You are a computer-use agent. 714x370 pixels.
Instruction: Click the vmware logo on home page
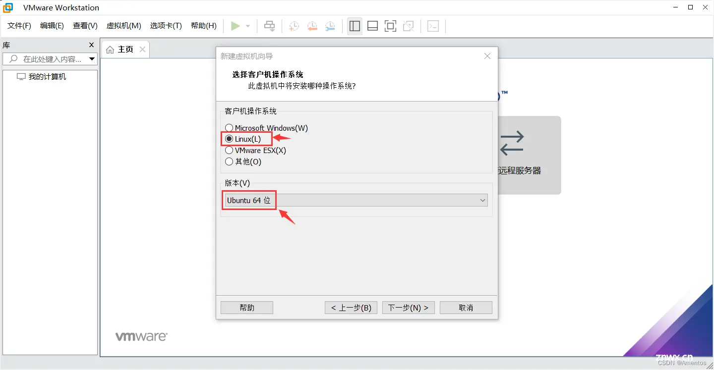(141, 337)
